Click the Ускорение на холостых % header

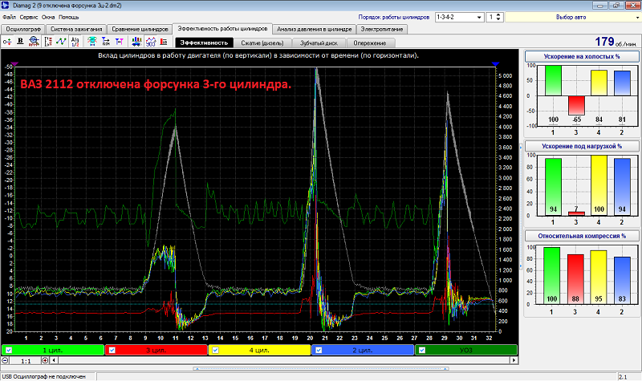coord(582,56)
